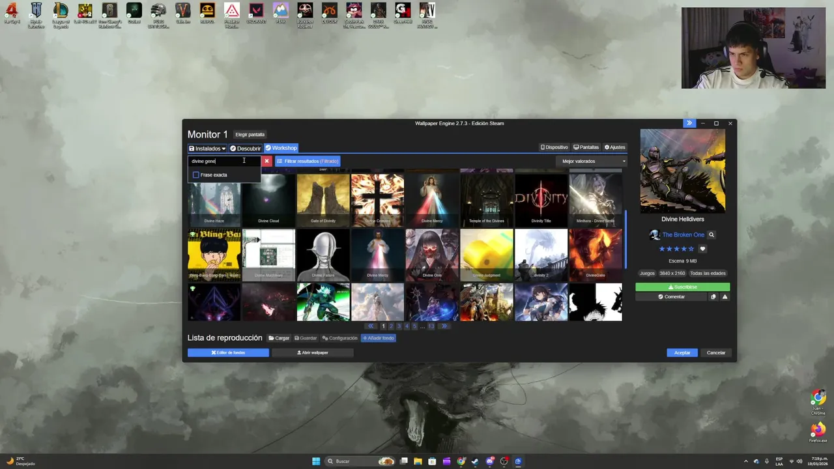Click the taskbar Buscar search box
This screenshot has width=834, height=469.
coord(359,461)
